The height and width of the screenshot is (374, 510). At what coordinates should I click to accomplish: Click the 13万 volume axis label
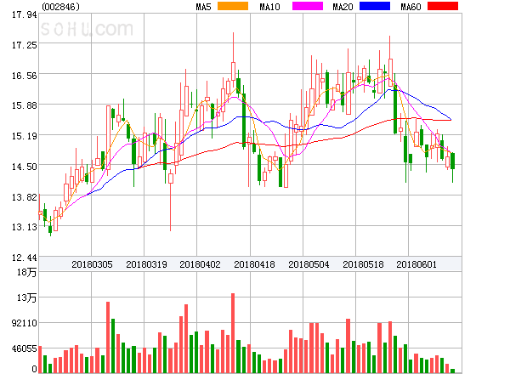point(27,297)
